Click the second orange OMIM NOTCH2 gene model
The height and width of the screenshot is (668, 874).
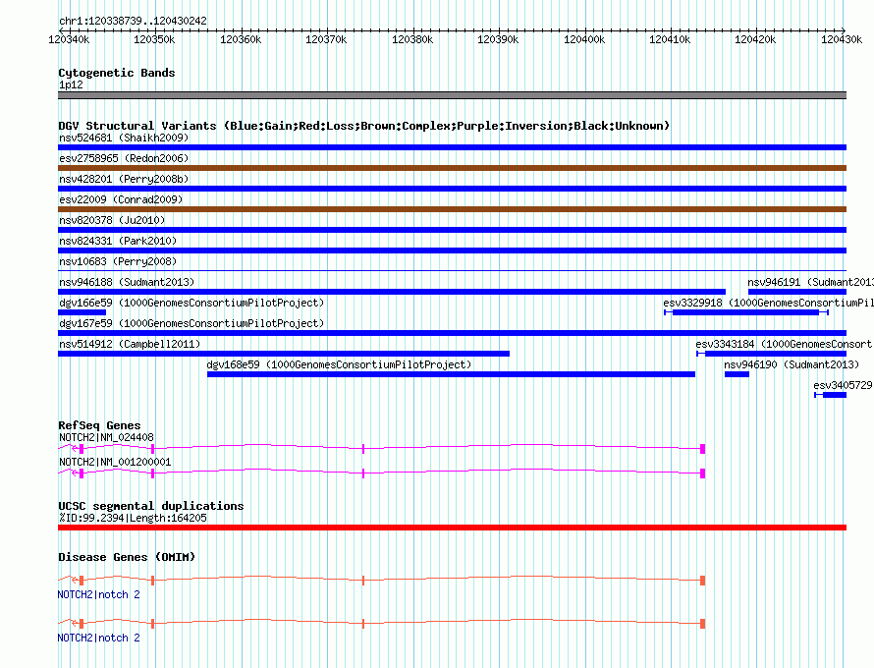(382, 624)
